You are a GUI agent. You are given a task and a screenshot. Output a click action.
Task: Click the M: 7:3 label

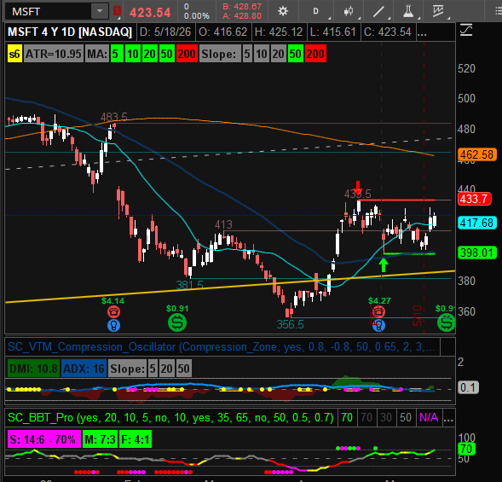click(x=100, y=439)
